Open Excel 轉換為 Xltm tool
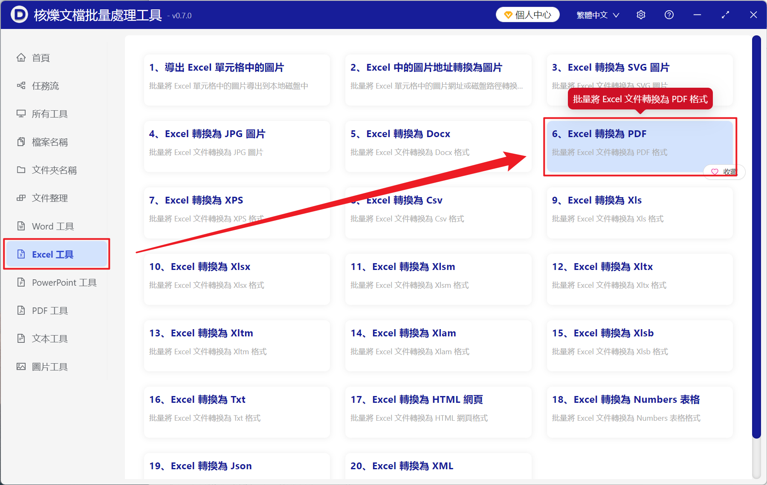 (237, 345)
